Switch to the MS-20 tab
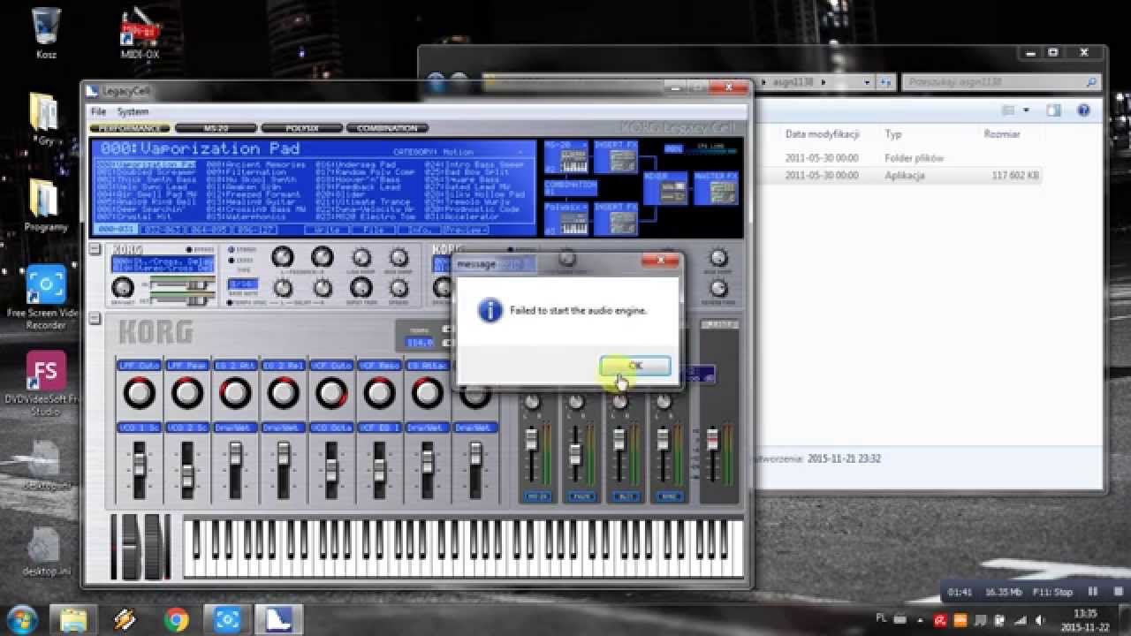The image size is (1131, 636). [x=216, y=128]
